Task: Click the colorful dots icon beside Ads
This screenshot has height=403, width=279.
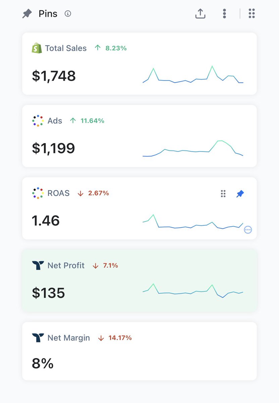Action: click(38, 121)
